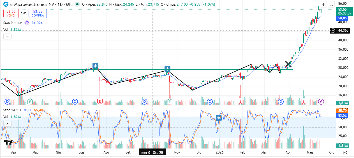Click the orange 66,40 Stoc %D value

coord(38,110)
